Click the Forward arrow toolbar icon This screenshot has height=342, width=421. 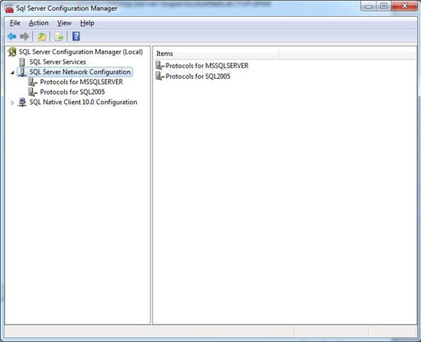[x=24, y=36]
